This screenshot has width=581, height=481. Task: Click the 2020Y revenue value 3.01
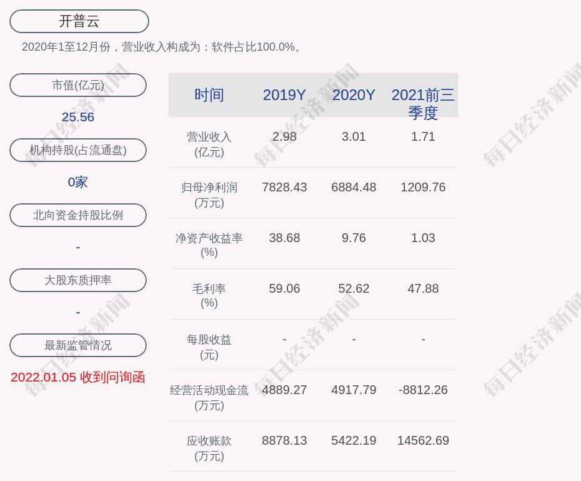(354, 136)
